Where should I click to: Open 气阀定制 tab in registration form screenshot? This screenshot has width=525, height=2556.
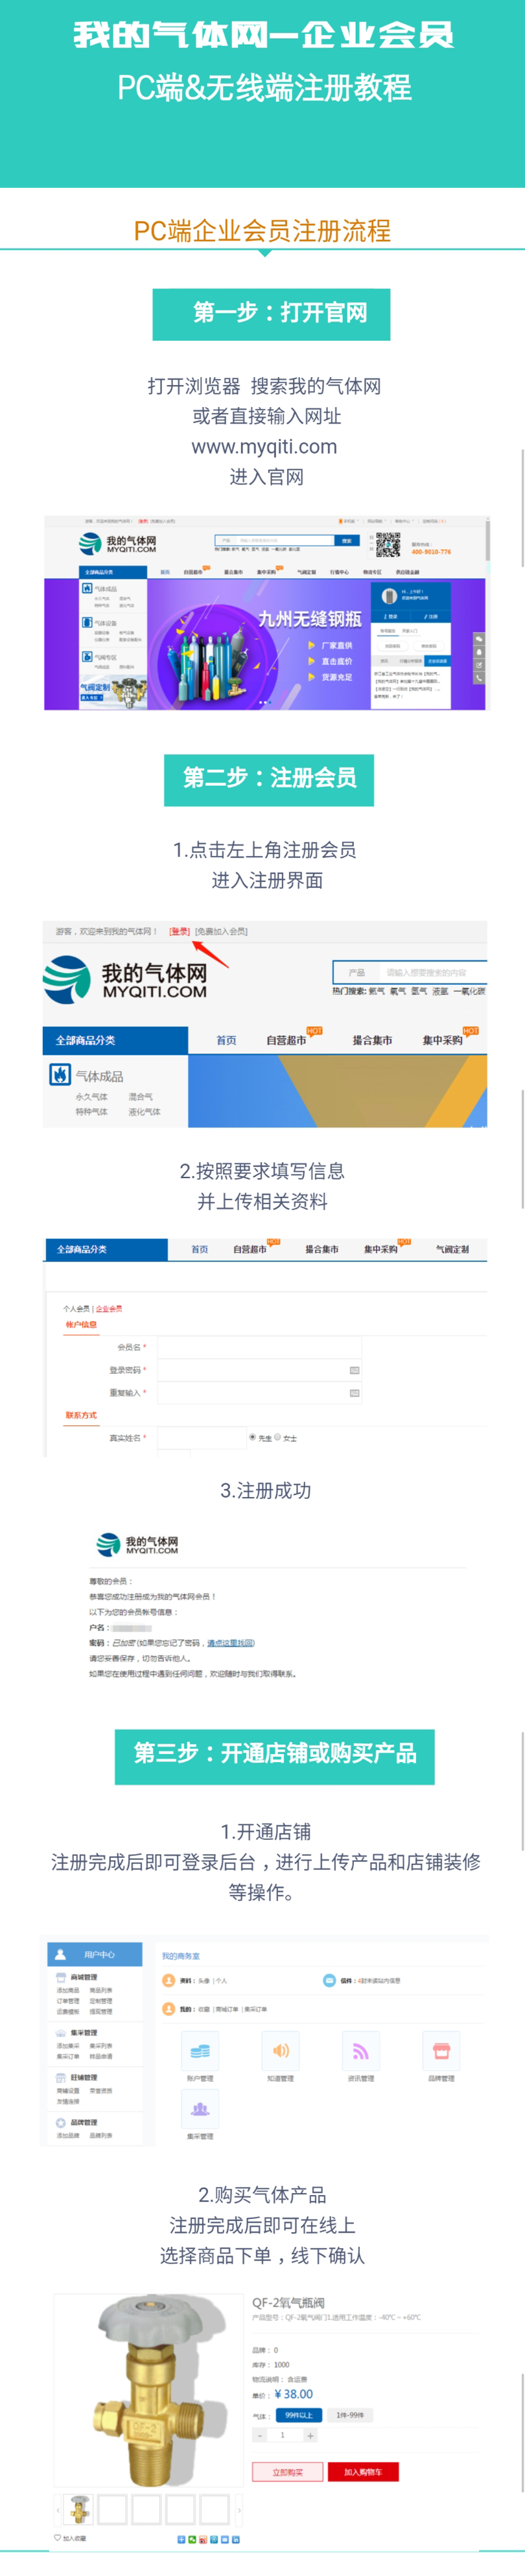click(x=452, y=1249)
